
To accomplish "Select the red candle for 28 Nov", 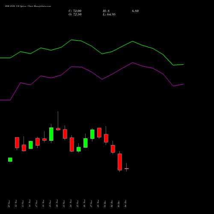I will tap(99, 133).
